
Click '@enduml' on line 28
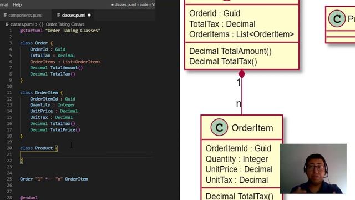click(29, 198)
